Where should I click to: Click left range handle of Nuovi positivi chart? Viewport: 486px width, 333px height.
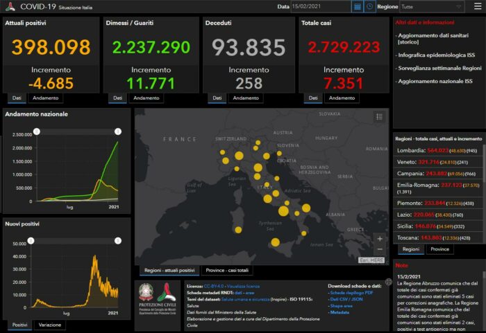click(31, 241)
